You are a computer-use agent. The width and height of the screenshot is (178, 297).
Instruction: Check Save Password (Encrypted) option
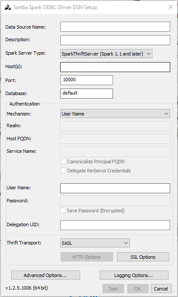(x=63, y=211)
